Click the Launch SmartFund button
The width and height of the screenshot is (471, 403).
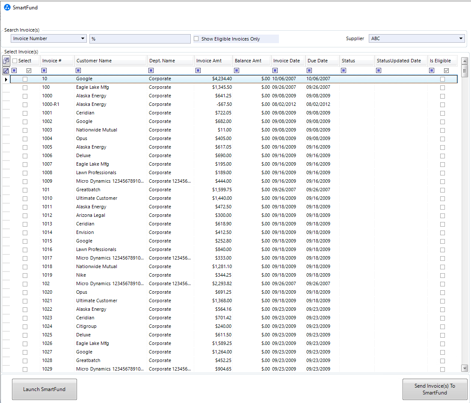[x=44, y=389]
